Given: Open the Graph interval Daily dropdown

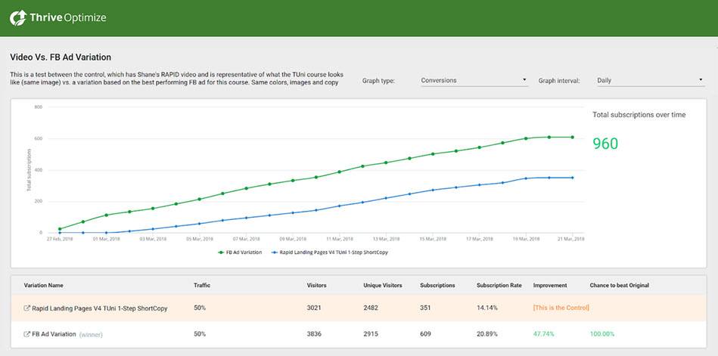Looking at the screenshot, I should click(x=650, y=81).
